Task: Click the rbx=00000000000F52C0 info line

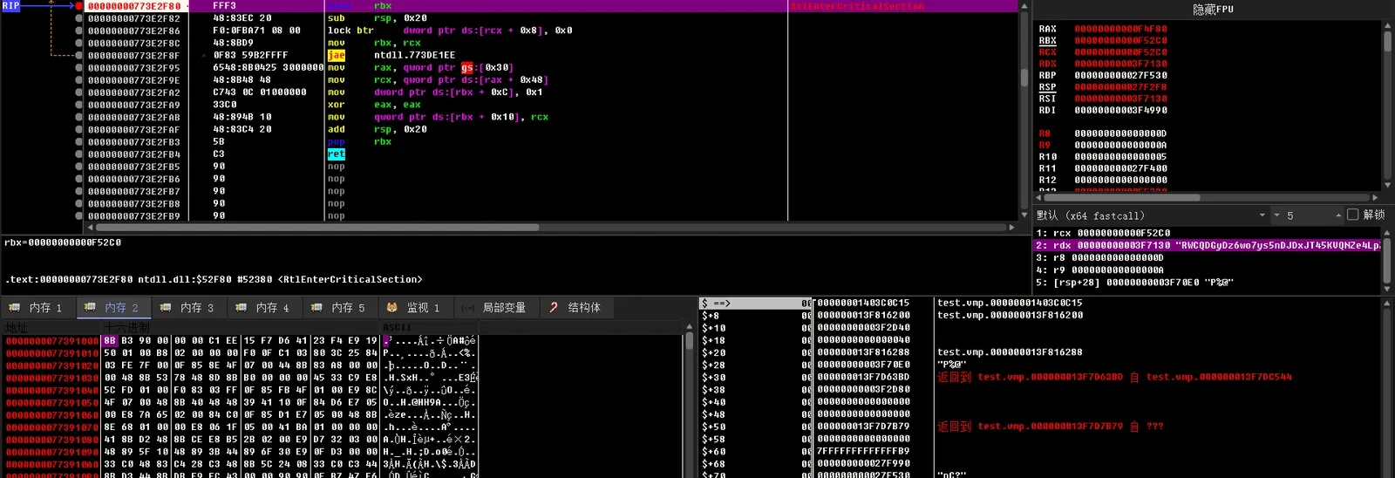Action: [63, 242]
